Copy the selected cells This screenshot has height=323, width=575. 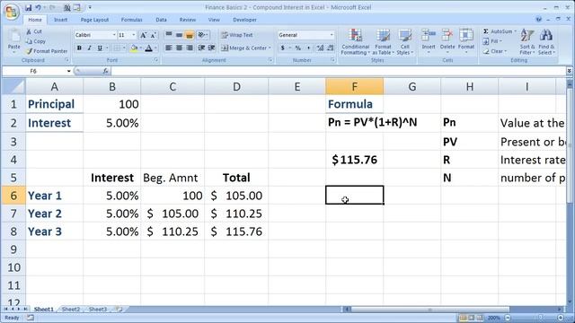point(36,41)
